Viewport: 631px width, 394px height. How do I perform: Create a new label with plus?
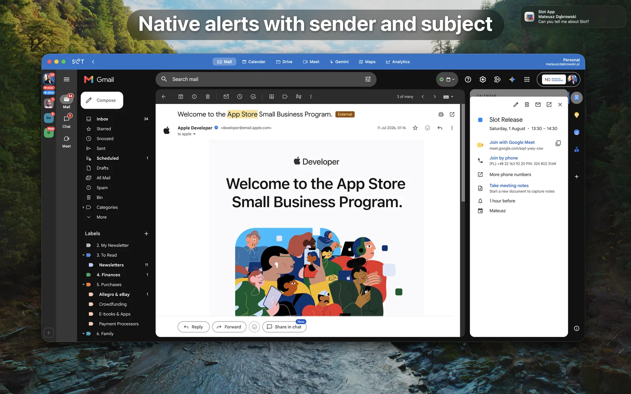pos(146,234)
